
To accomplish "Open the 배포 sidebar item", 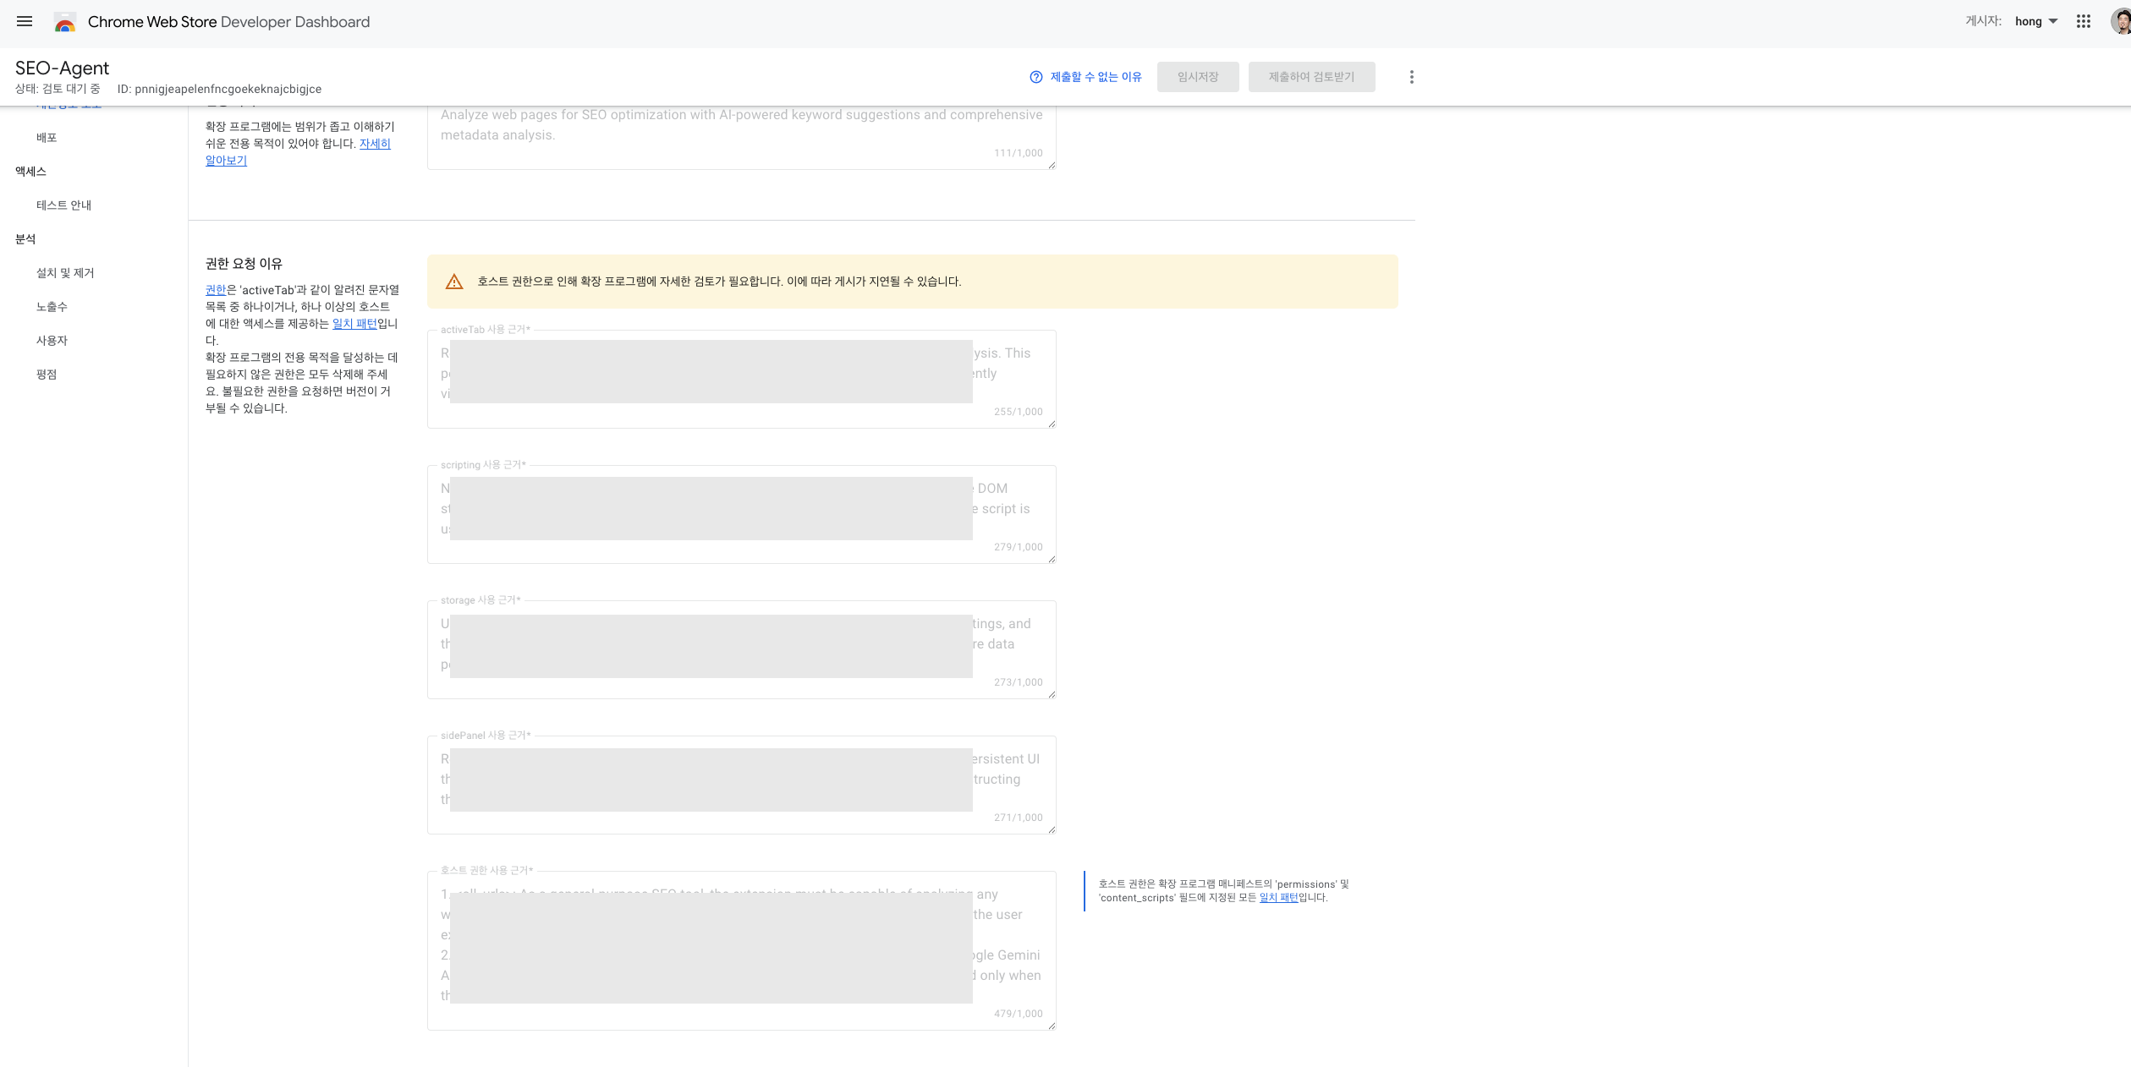I will 47,138.
